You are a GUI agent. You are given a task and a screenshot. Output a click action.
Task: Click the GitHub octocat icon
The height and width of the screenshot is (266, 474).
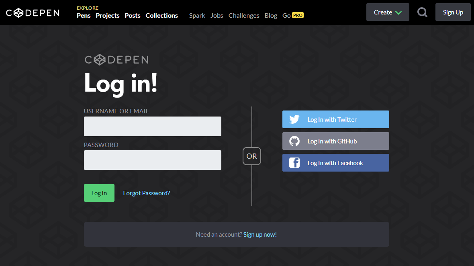click(x=294, y=141)
